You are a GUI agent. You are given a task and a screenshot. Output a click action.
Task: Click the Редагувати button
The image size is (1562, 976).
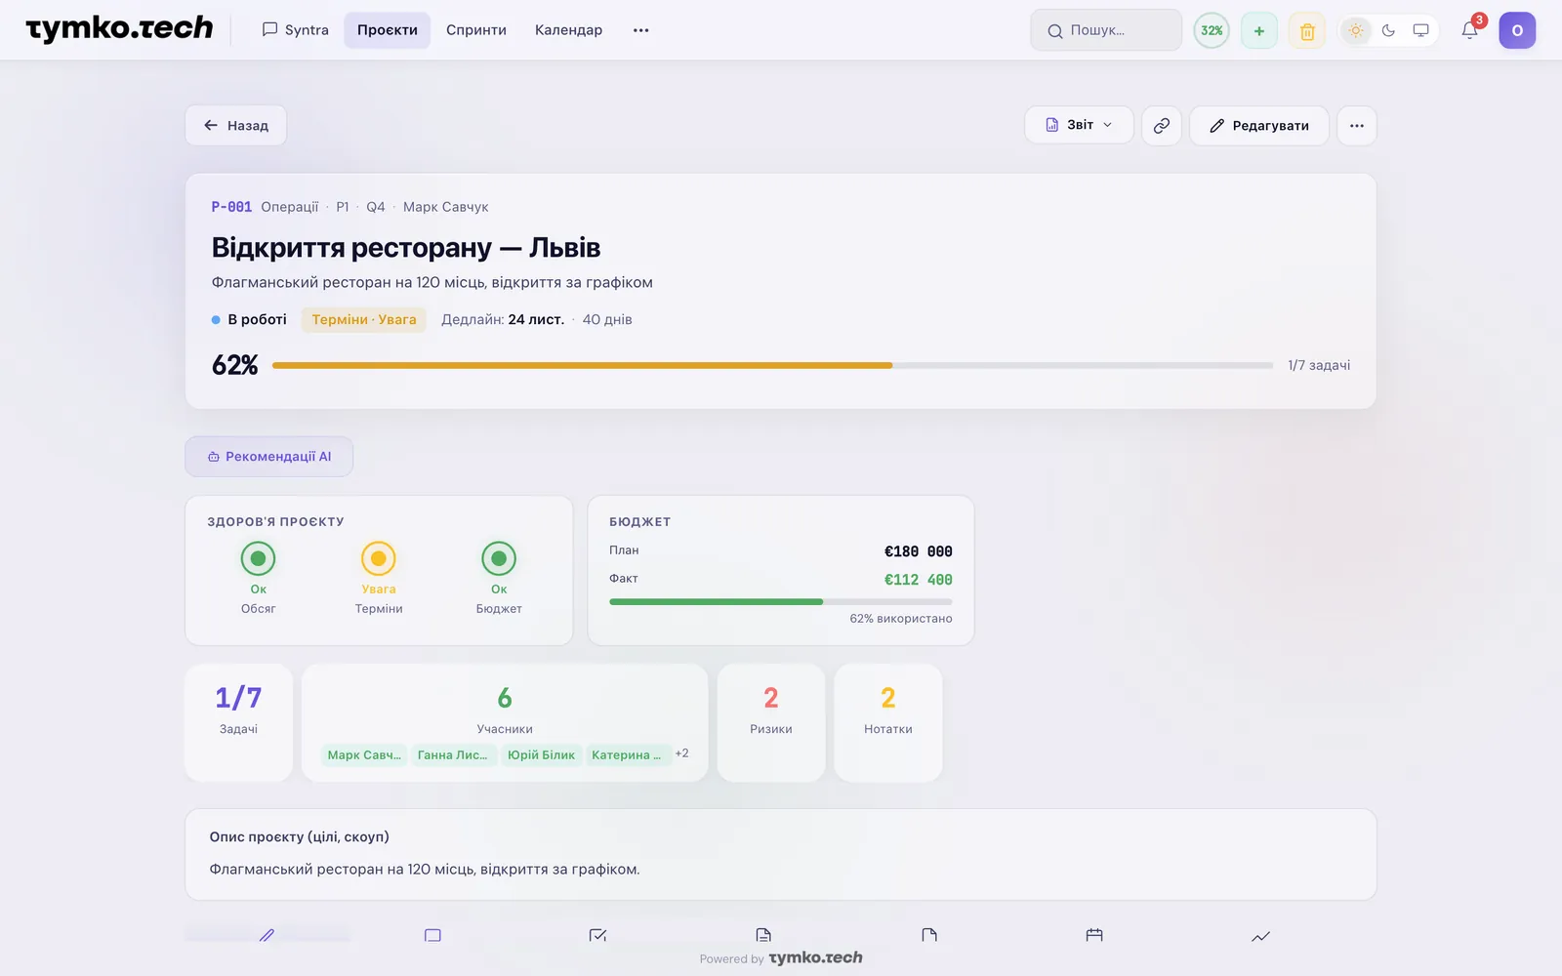[x=1259, y=125]
